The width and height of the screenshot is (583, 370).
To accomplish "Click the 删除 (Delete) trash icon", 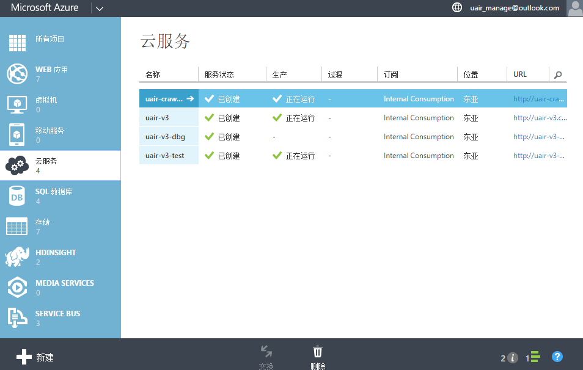I will click(x=317, y=351).
